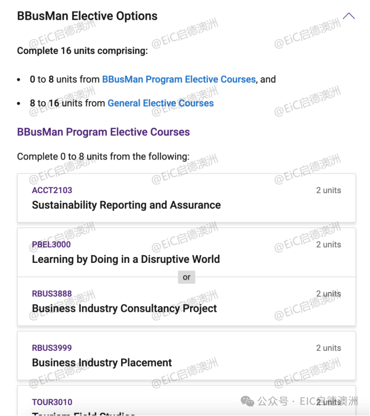Image resolution: width=370 pixels, height=416 pixels.
Task: Click the 2 units label on PBEL3000 card
Action: click(x=328, y=245)
